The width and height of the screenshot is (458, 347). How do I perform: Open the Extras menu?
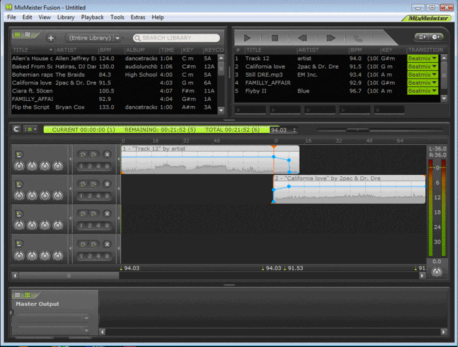138,17
